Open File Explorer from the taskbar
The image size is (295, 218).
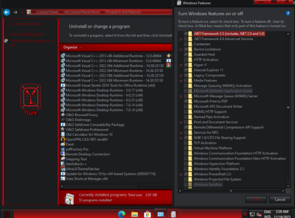point(135,214)
